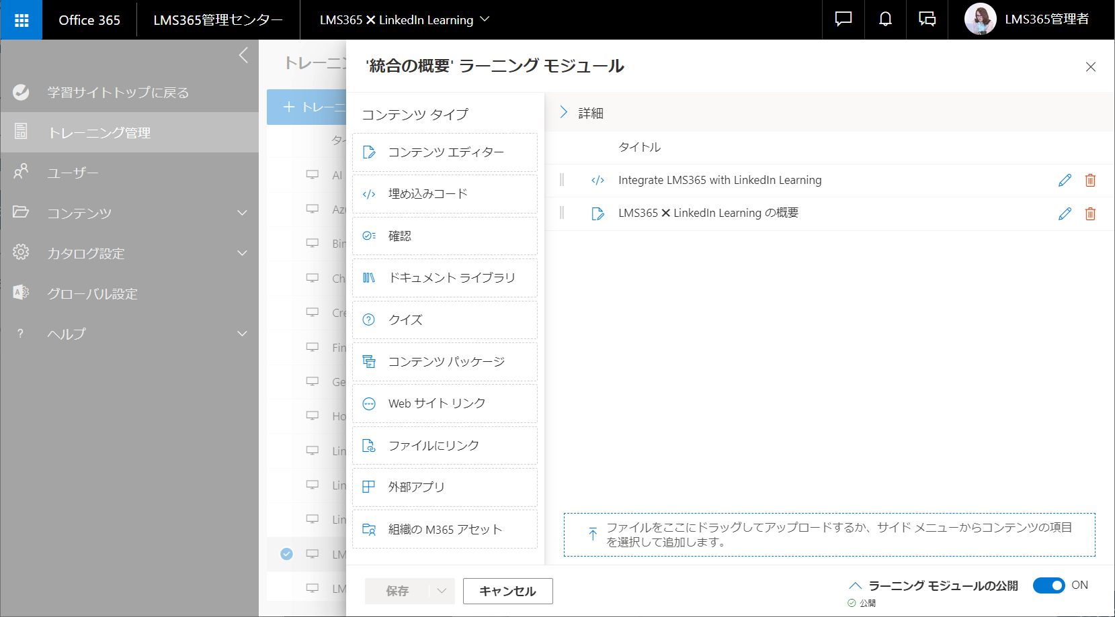Click 'LMS365 ✕ LinkedIn Learning の概要' title
This screenshot has height=617, width=1115.
[708, 213]
